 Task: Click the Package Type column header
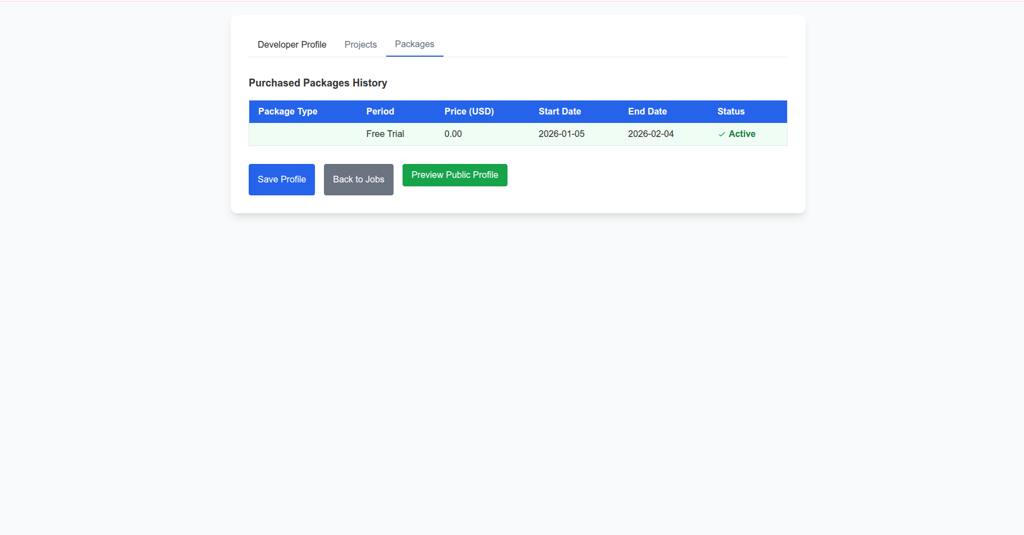(x=287, y=111)
